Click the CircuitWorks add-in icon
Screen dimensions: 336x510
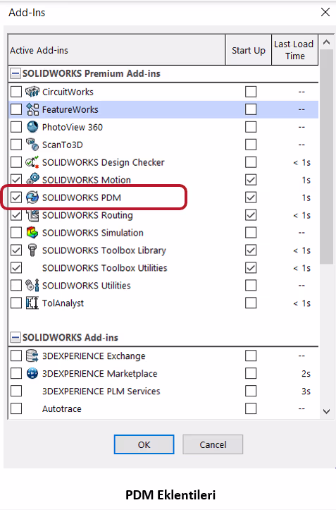coord(32,92)
